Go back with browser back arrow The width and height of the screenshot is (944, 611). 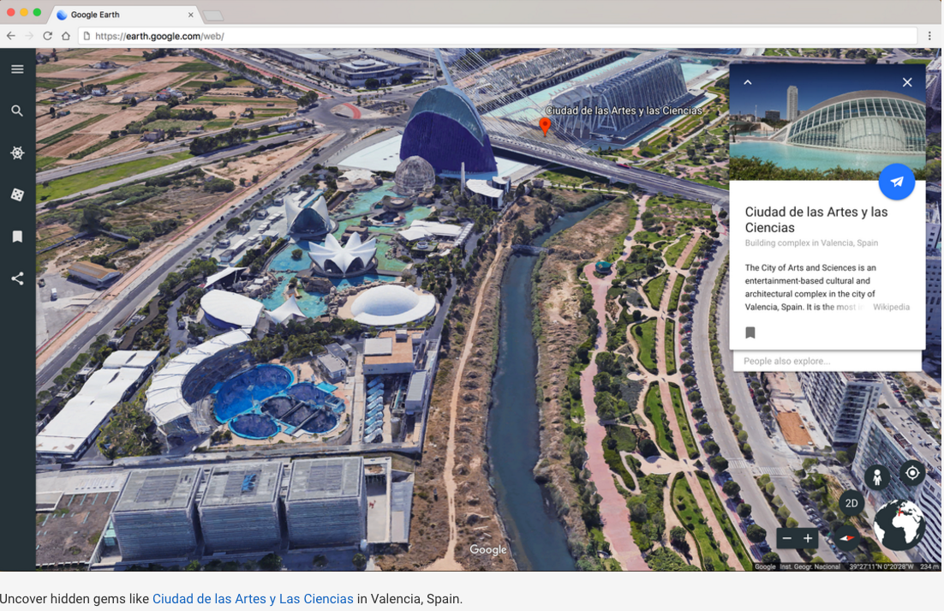(x=11, y=36)
